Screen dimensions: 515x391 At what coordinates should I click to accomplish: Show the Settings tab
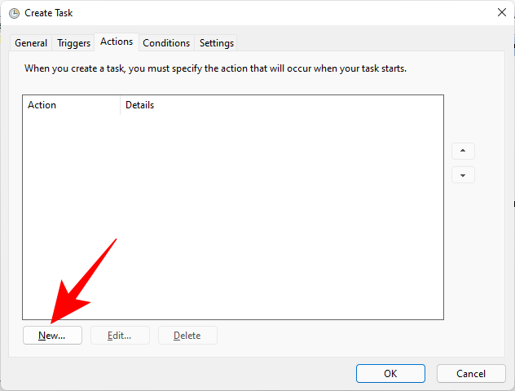[x=217, y=43]
